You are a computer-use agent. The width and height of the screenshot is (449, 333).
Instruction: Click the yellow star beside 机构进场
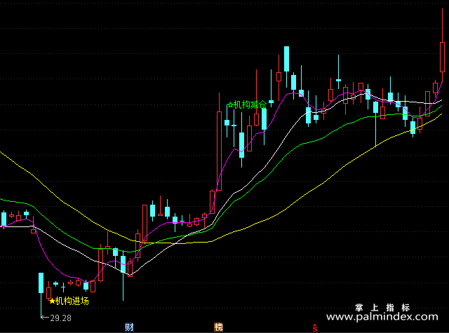pos(52,301)
